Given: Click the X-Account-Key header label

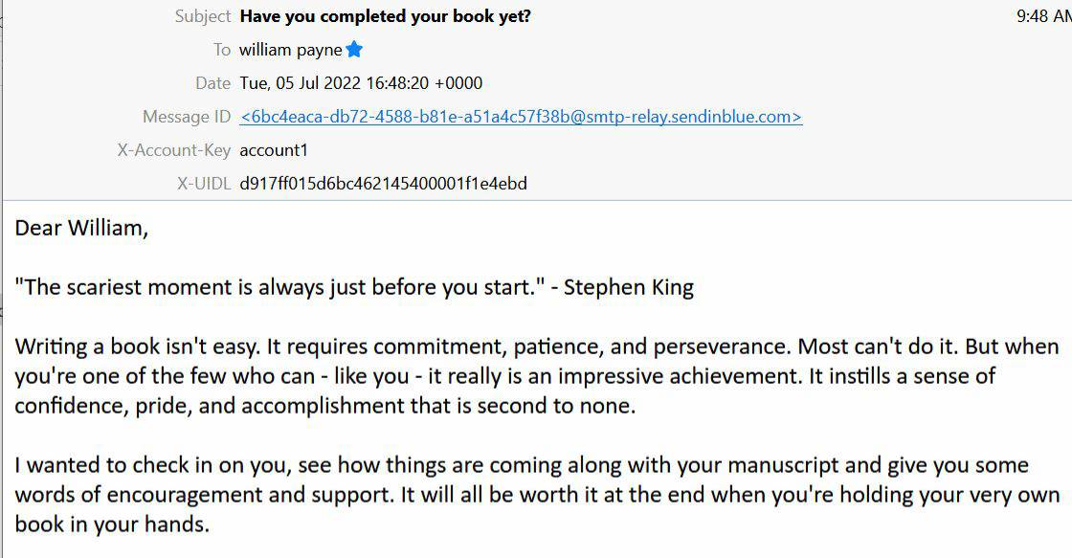Looking at the screenshot, I should [x=173, y=150].
